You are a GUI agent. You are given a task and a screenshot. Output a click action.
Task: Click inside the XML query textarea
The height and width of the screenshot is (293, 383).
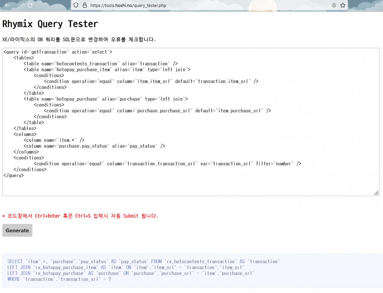point(191,122)
